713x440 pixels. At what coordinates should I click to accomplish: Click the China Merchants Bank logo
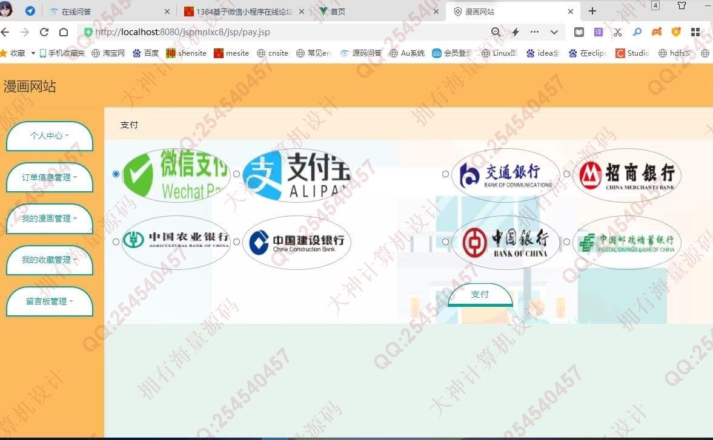[x=627, y=176]
